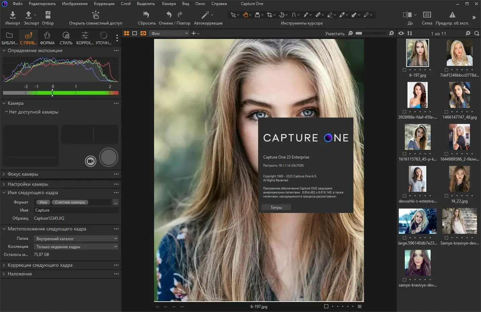Tick the checkbox under f4_22.jpg thumbnail

[x=446, y=196]
